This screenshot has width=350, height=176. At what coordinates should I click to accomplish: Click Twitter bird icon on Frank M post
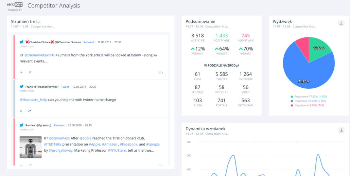point(21,87)
